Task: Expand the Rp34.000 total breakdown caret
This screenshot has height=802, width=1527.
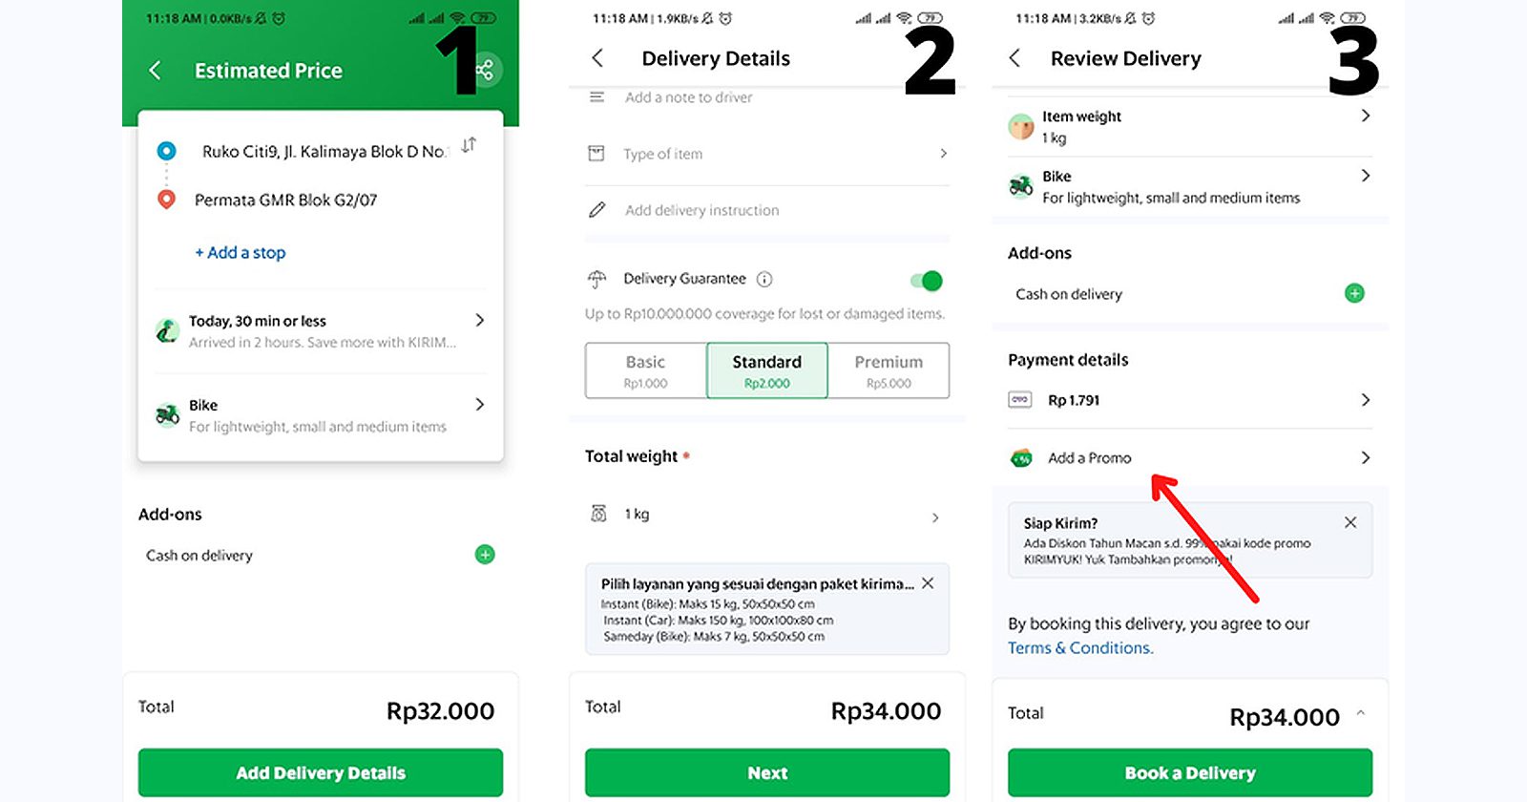Action: click(x=1361, y=713)
